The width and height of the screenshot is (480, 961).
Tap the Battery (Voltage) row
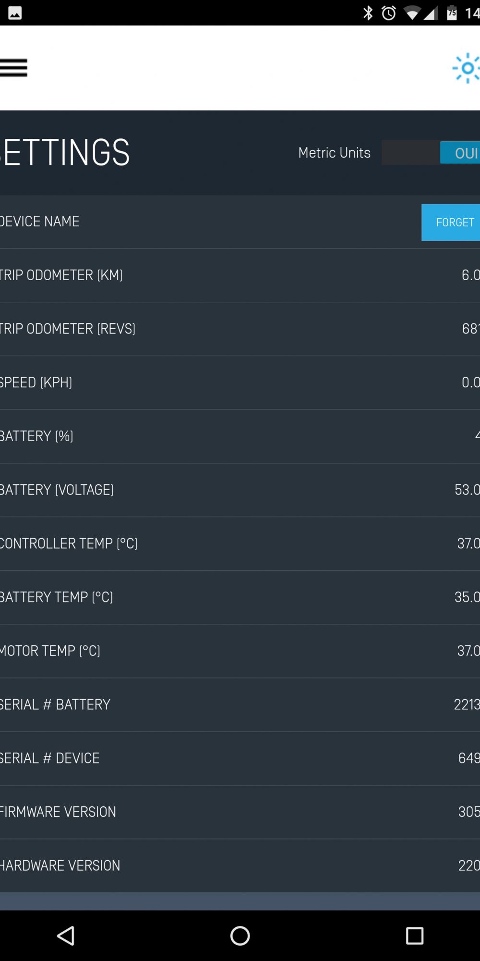240,490
